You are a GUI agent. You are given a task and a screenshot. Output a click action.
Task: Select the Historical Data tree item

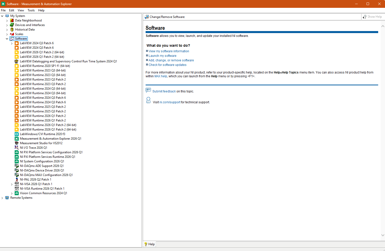(25, 30)
